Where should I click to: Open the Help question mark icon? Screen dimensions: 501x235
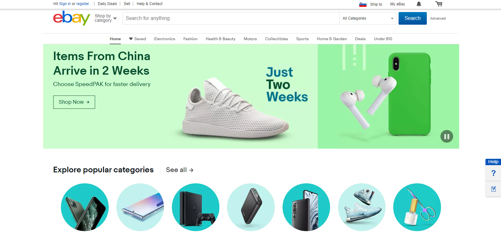point(493,173)
